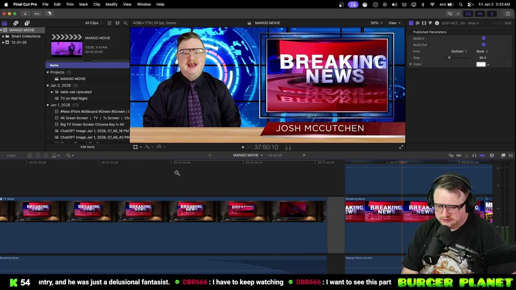Toggle the Browser visibility button

click(x=468, y=14)
